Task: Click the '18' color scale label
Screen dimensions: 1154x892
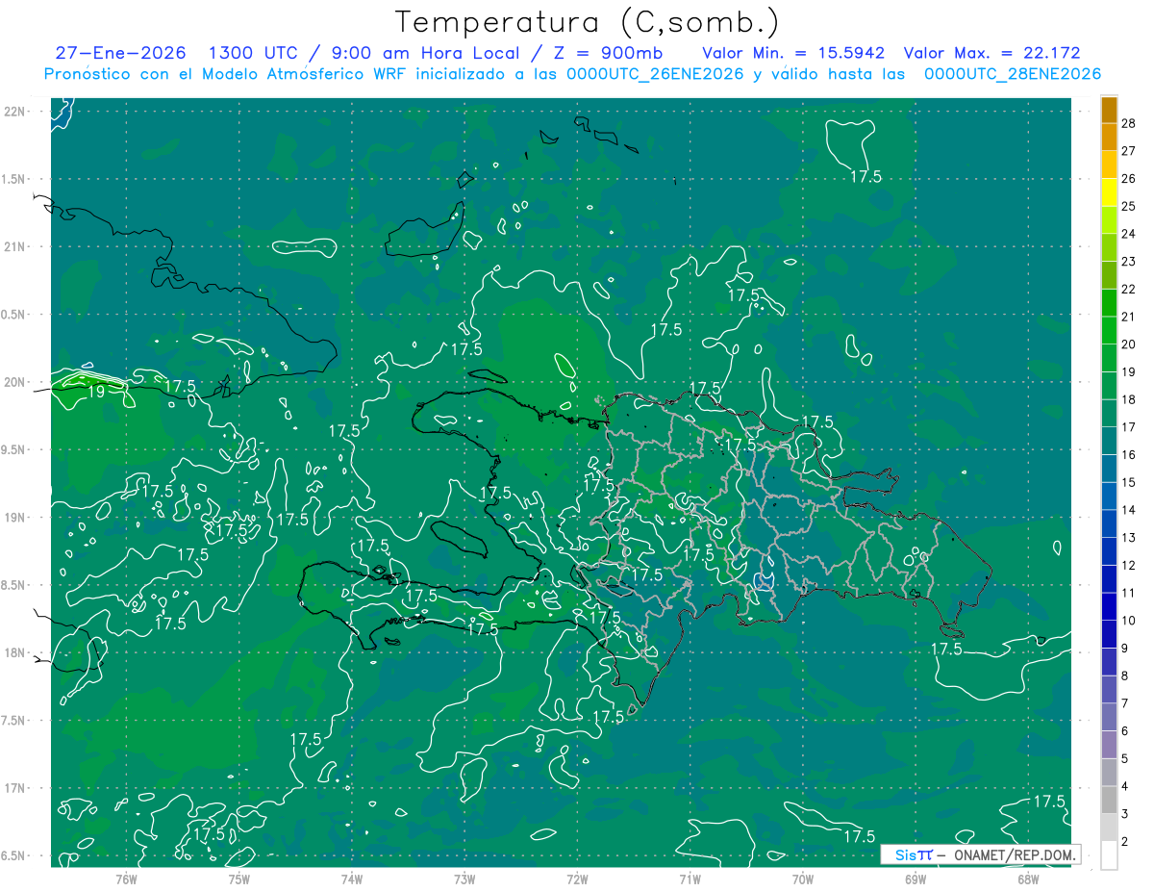Action: (1129, 399)
